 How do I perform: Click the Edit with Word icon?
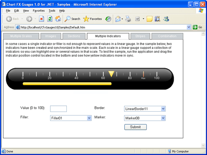click(x=137, y=19)
